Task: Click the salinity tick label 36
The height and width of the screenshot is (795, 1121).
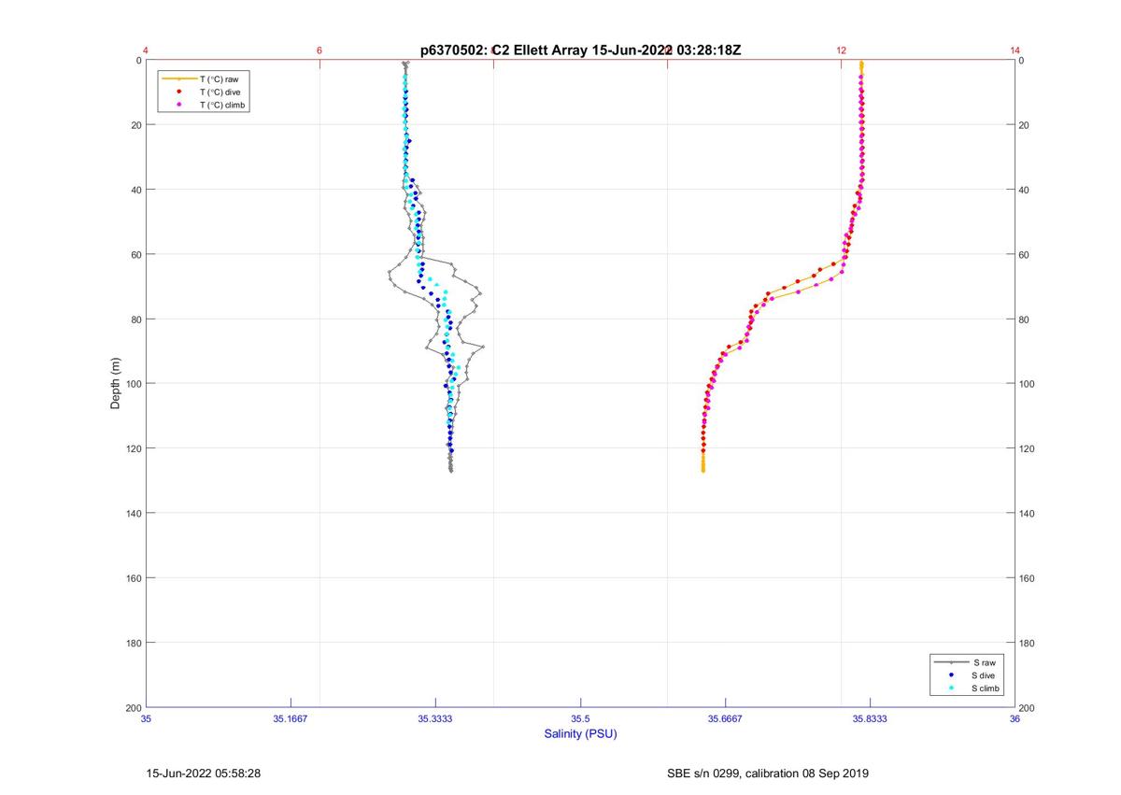Action: 1015,719
